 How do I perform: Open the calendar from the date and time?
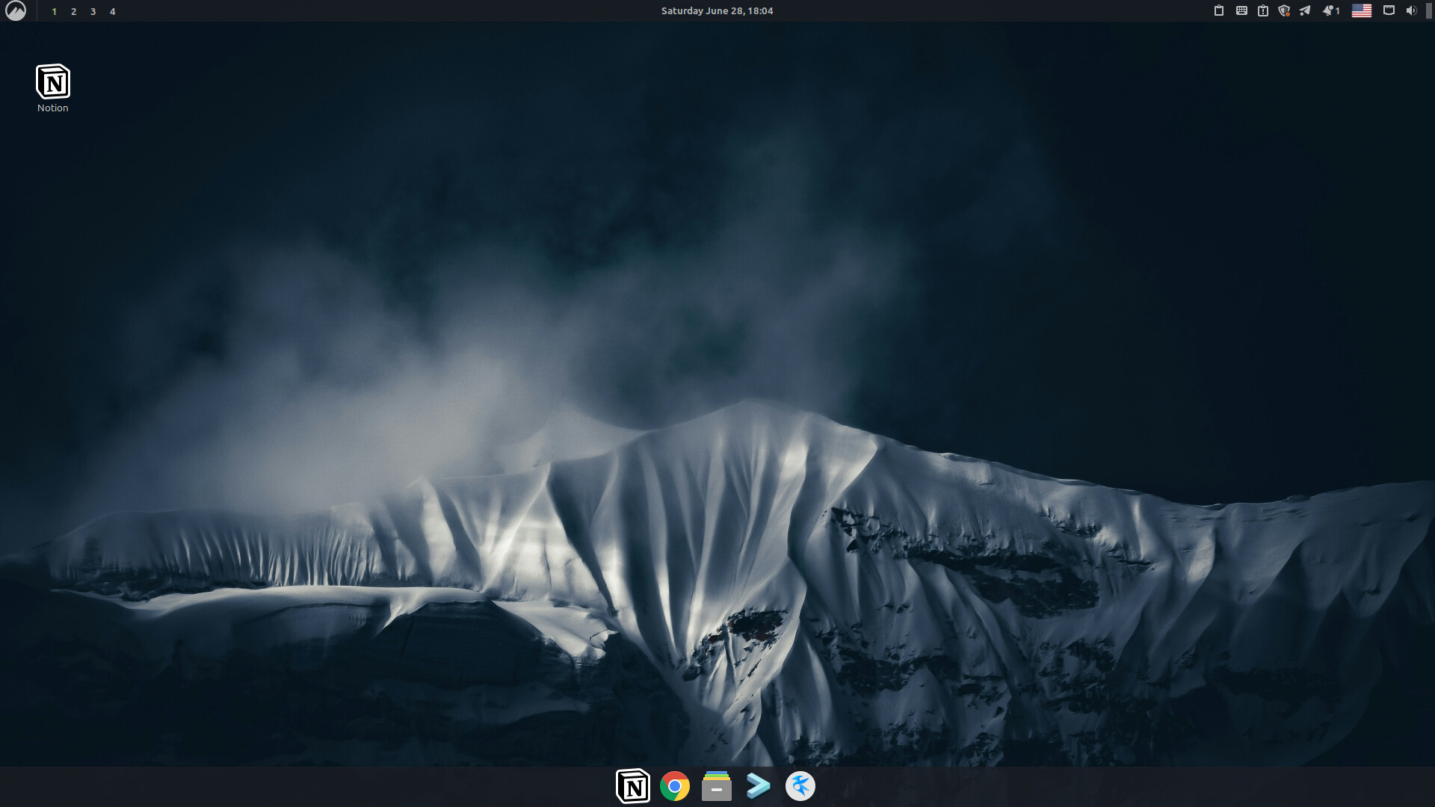[717, 10]
